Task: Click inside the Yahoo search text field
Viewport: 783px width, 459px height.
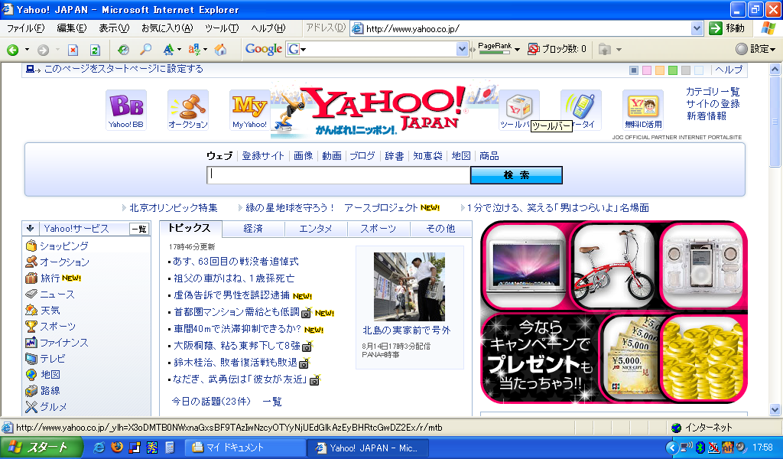Action: (339, 175)
